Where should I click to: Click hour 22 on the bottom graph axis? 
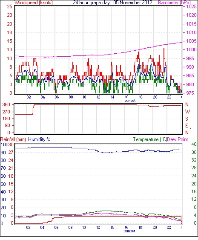point(169,228)
